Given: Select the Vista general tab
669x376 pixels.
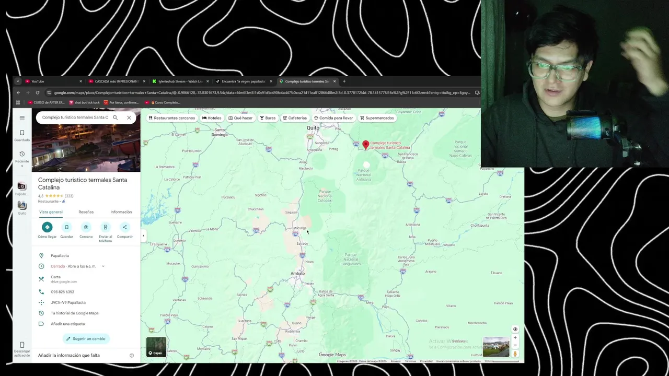Looking at the screenshot, I should point(51,212).
